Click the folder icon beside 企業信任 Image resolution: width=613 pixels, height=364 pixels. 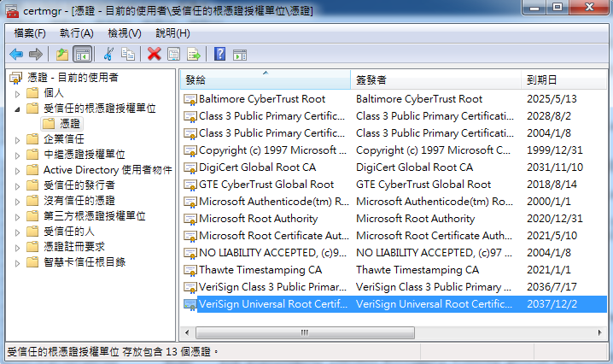coord(32,139)
